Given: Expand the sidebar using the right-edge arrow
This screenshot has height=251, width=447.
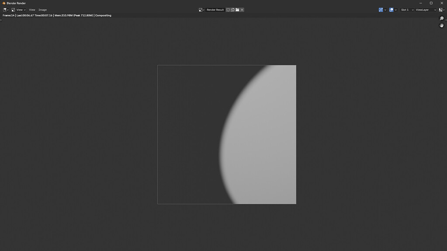Looking at the screenshot, I should coord(446,20).
